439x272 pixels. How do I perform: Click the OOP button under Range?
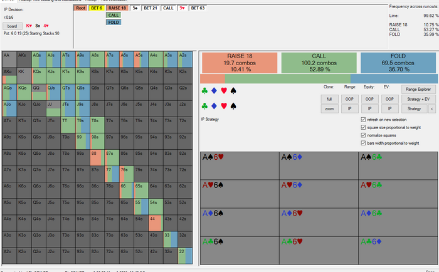point(349,99)
